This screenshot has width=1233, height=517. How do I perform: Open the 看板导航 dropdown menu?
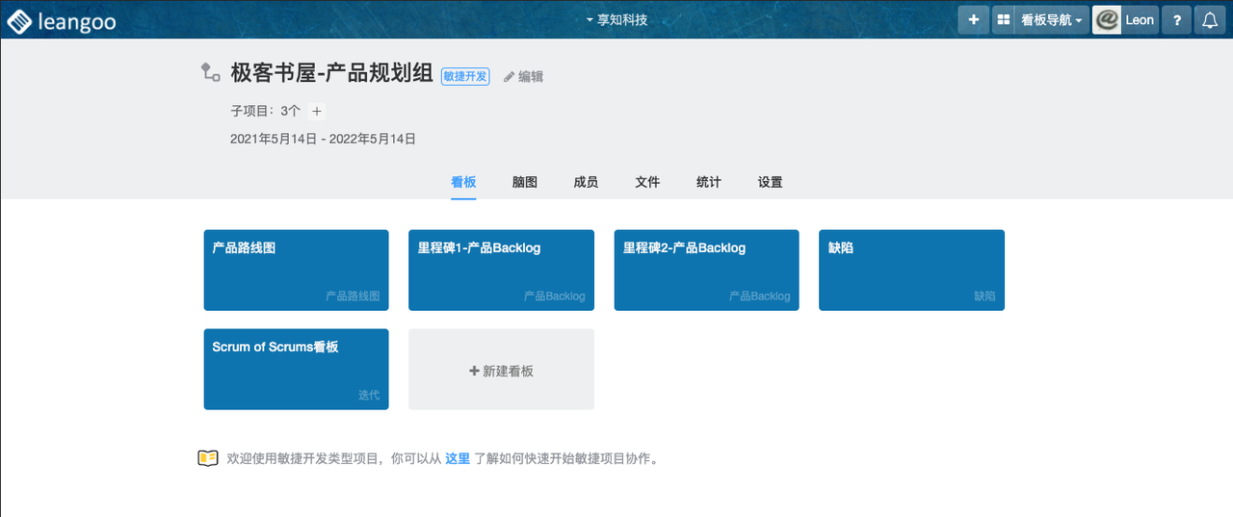[x=1051, y=20]
